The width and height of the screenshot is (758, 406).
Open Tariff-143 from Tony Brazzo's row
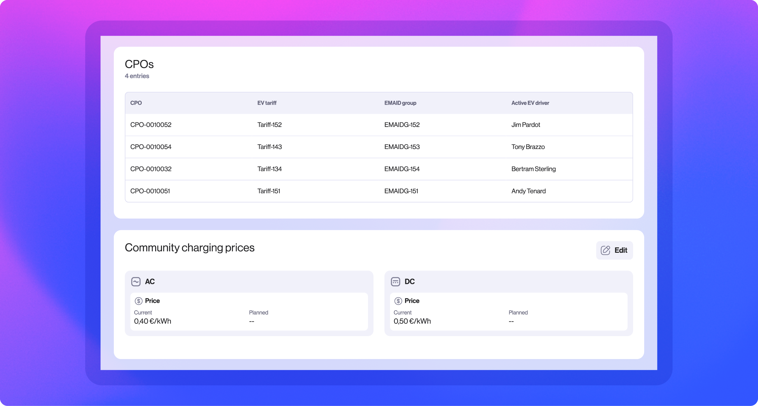pos(269,147)
